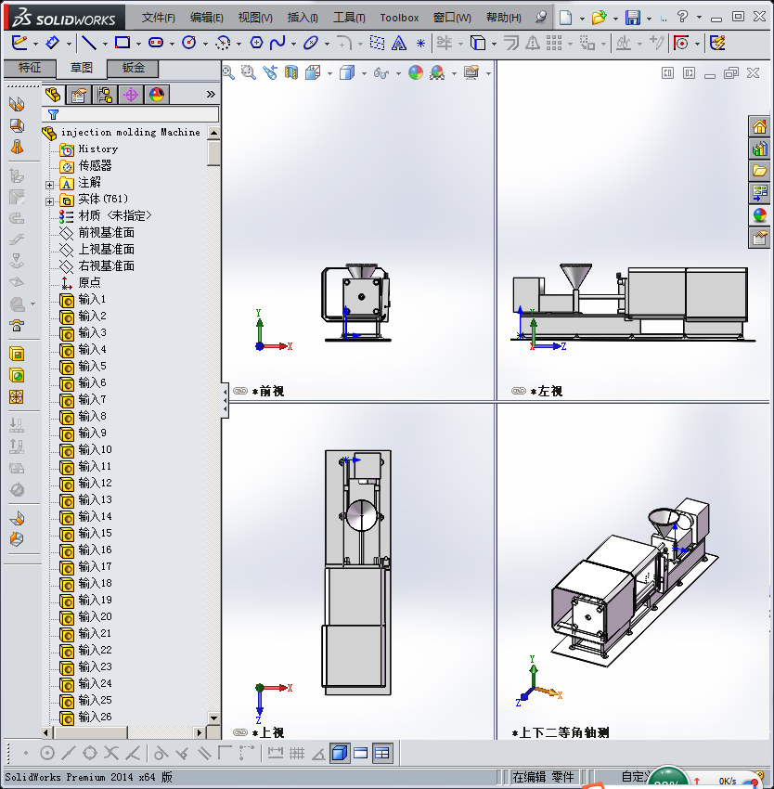
Task: Click the Previous View icon
Action: tap(270, 73)
